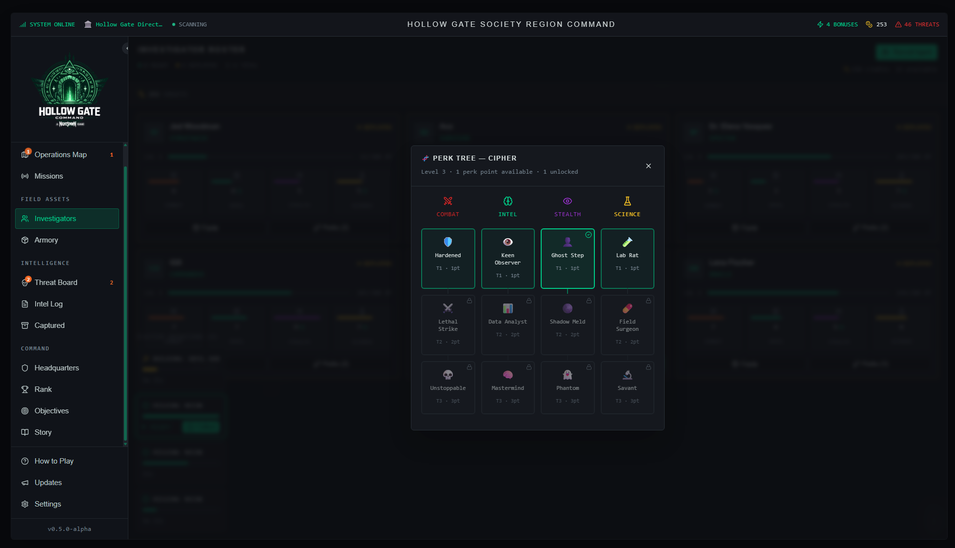Click the locked Unstoppable skull perk
Viewport: 955px width, 548px height.
(x=448, y=388)
